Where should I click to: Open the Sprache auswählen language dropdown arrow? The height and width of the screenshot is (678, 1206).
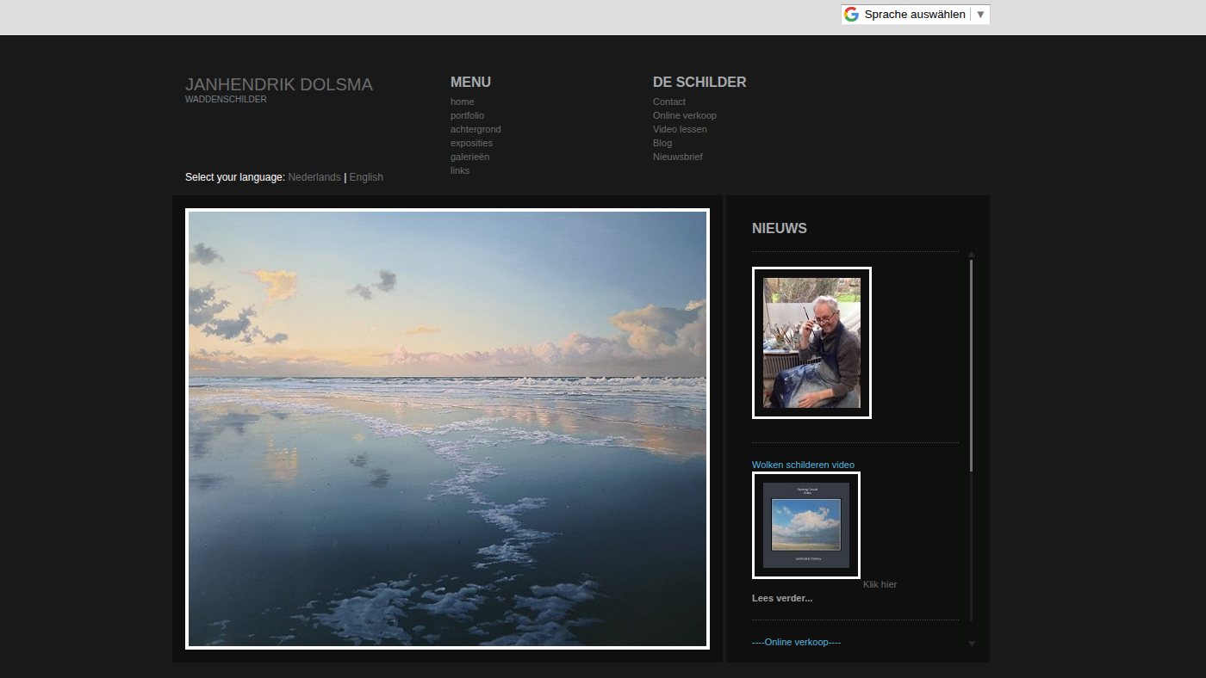(x=980, y=15)
